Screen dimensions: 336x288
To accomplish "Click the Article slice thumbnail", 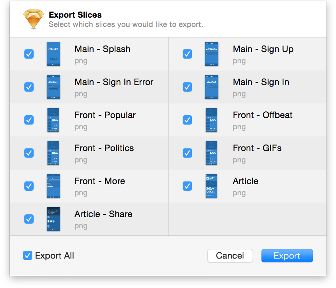I will click(212, 186).
